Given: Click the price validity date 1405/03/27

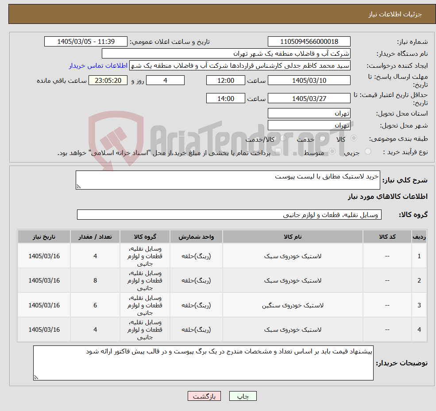Looking at the screenshot, I should 309,98.
